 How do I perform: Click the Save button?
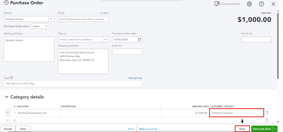pos(242,129)
